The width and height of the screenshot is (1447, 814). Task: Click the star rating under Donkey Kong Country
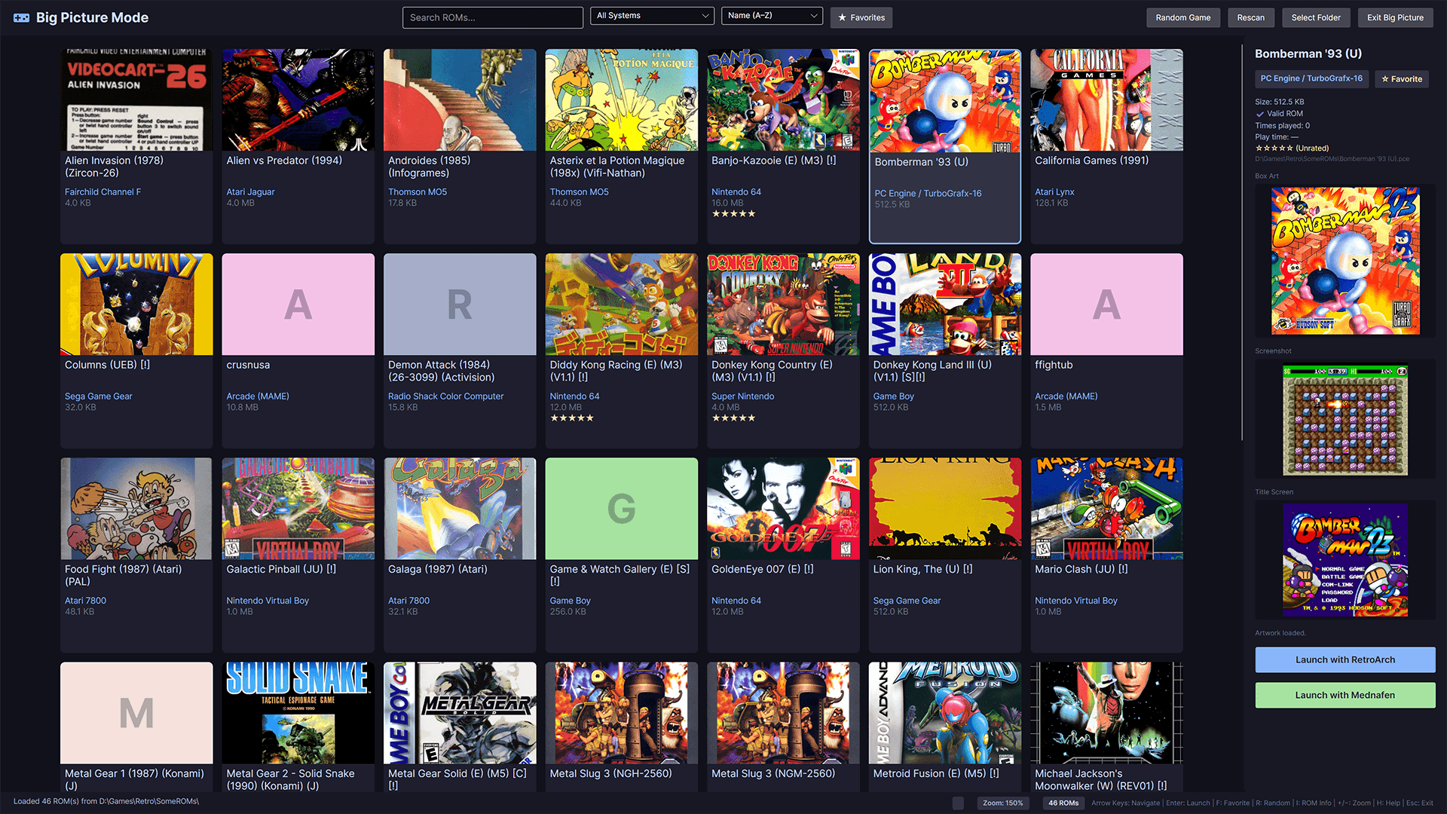tap(733, 418)
